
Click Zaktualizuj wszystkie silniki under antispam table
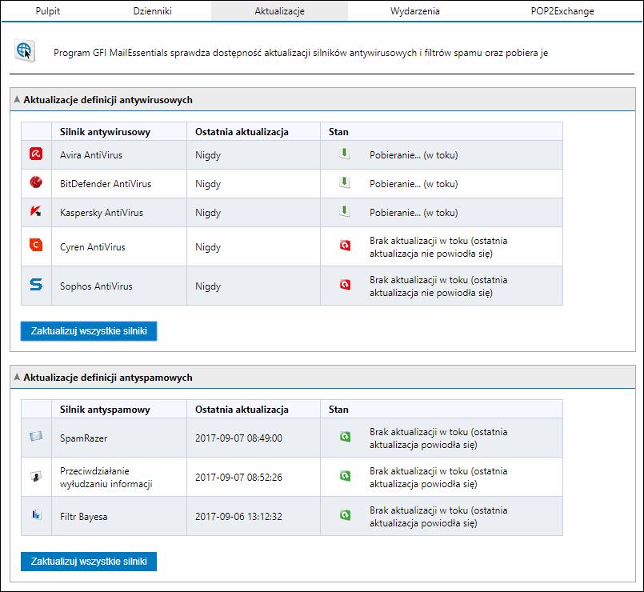[89, 561]
